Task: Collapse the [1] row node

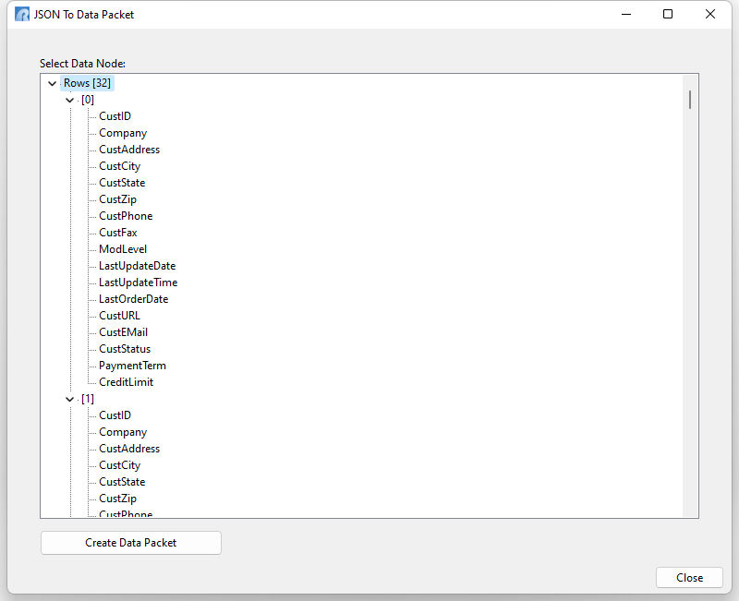Action: pyautogui.click(x=70, y=399)
